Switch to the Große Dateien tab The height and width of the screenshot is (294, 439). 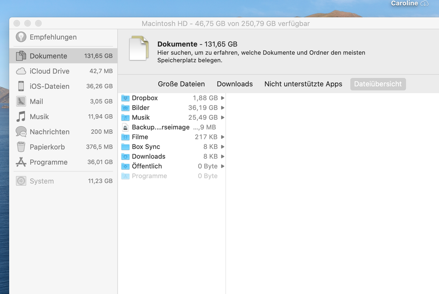point(181,84)
